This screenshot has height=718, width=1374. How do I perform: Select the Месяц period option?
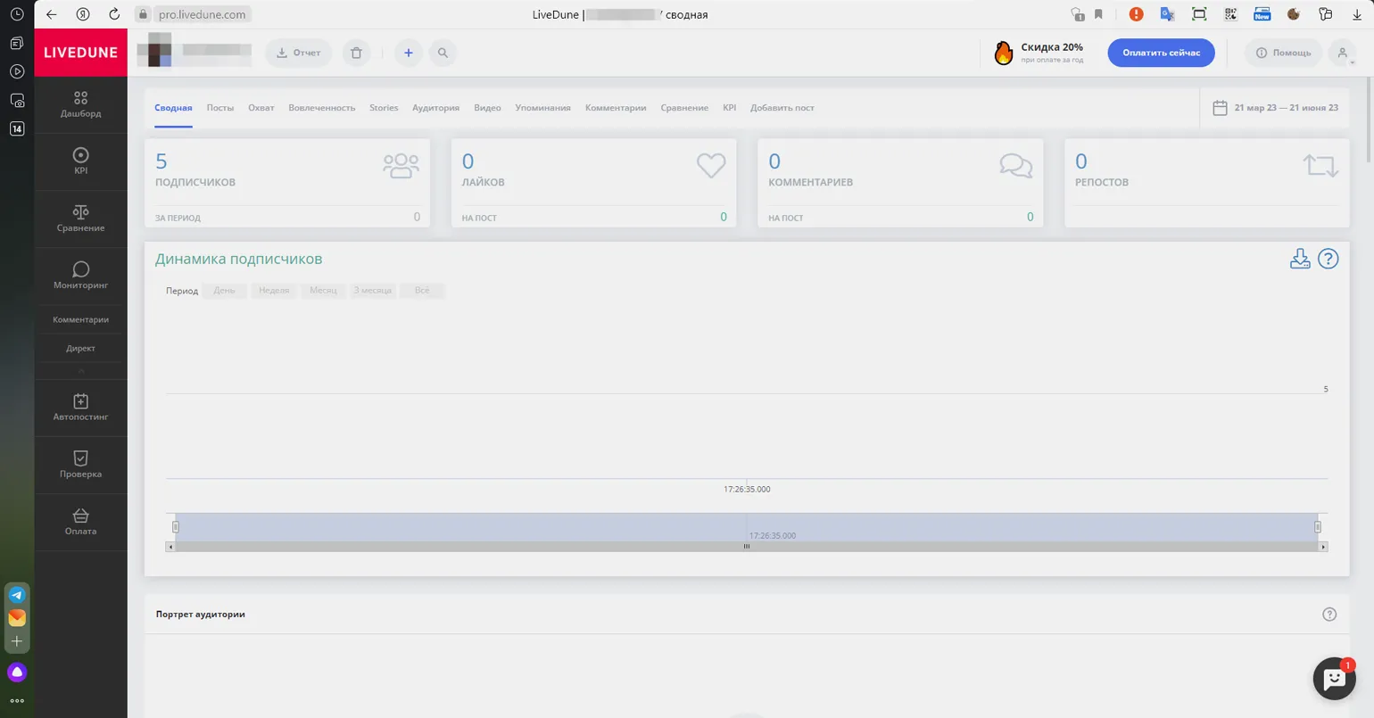pyautogui.click(x=323, y=291)
